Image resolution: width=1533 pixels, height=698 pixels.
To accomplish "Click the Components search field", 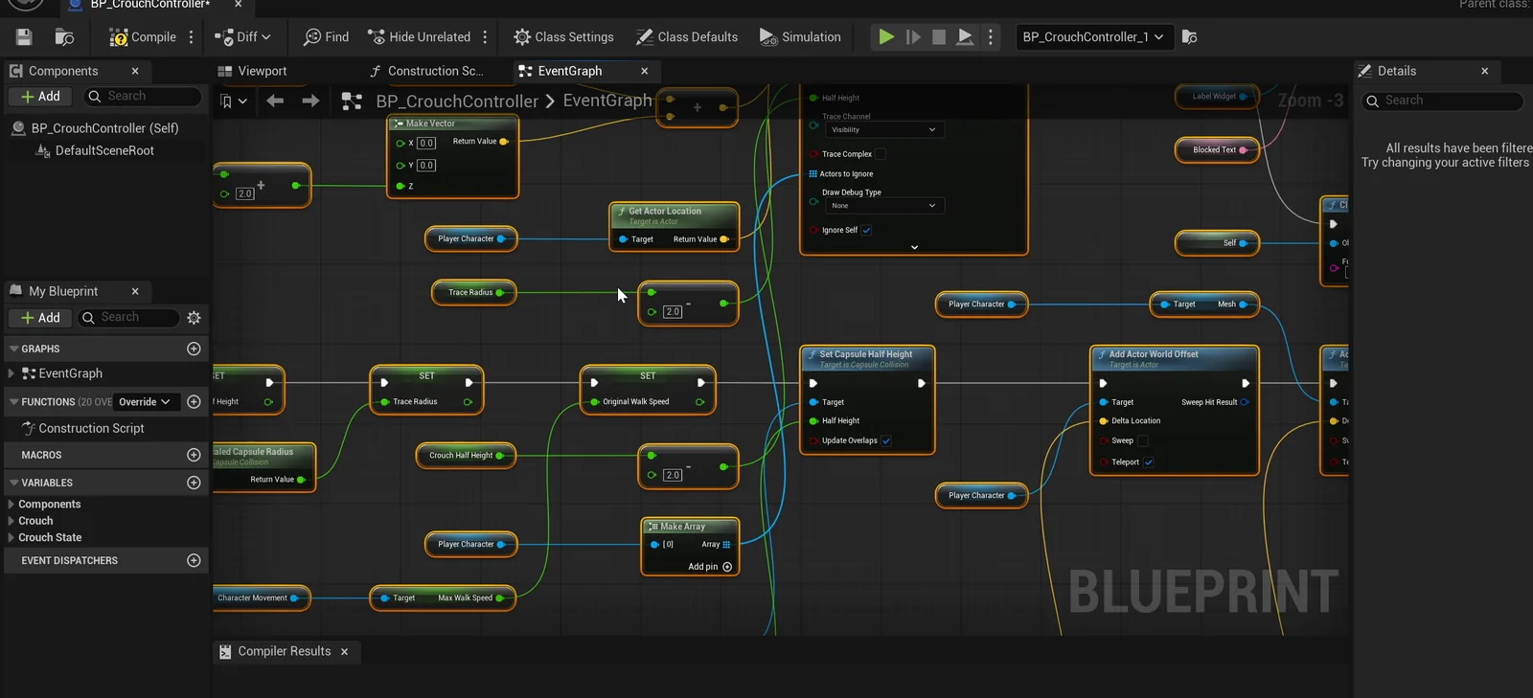I will click(x=144, y=97).
